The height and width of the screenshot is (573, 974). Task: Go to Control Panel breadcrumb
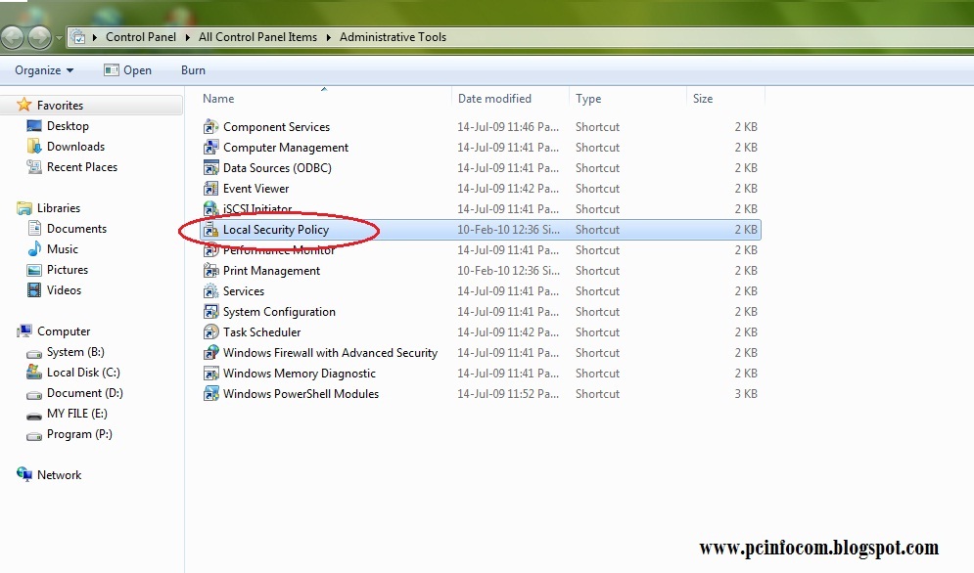pyautogui.click(x=141, y=37)
